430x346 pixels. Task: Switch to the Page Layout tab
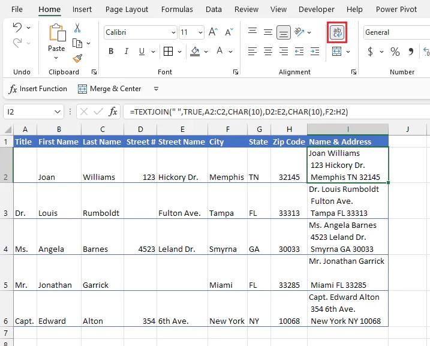(127, 10)
